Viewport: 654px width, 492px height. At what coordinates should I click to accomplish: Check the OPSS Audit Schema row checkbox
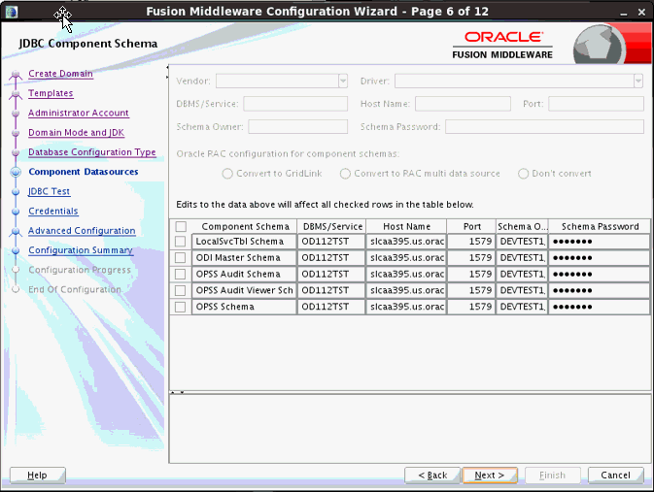click(181, 274)
